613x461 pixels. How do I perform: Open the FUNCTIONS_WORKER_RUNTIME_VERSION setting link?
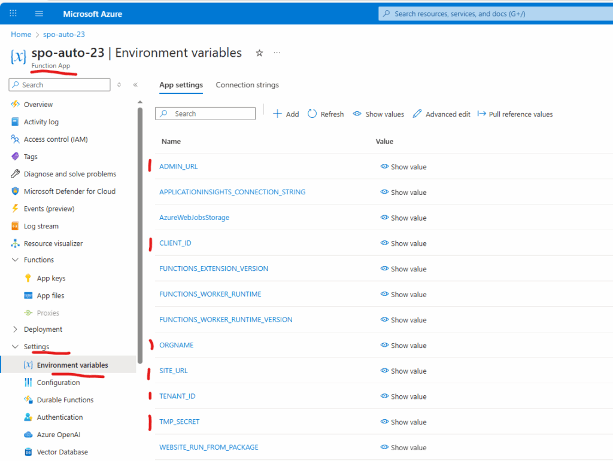coord(226,319)
